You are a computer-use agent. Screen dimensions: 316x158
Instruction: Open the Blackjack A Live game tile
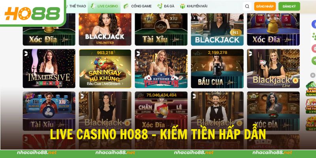click(x=273, y=68)
